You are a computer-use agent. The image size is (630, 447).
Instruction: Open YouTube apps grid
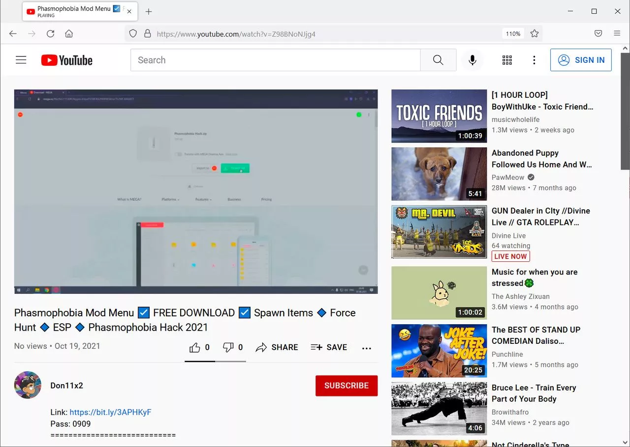click(507, 60)
